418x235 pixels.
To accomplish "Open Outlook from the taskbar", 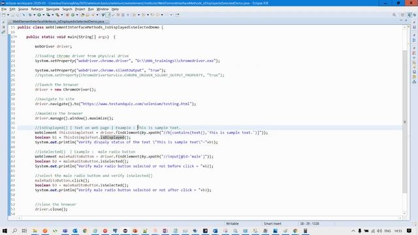I will click(x=75, y=230).
